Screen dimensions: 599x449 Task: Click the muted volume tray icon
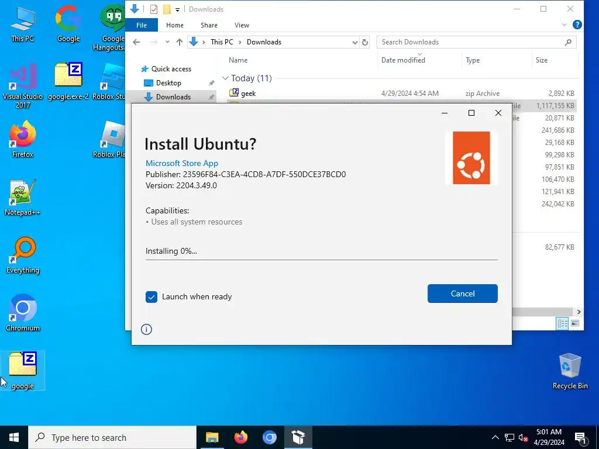click(x=524, y=437)
